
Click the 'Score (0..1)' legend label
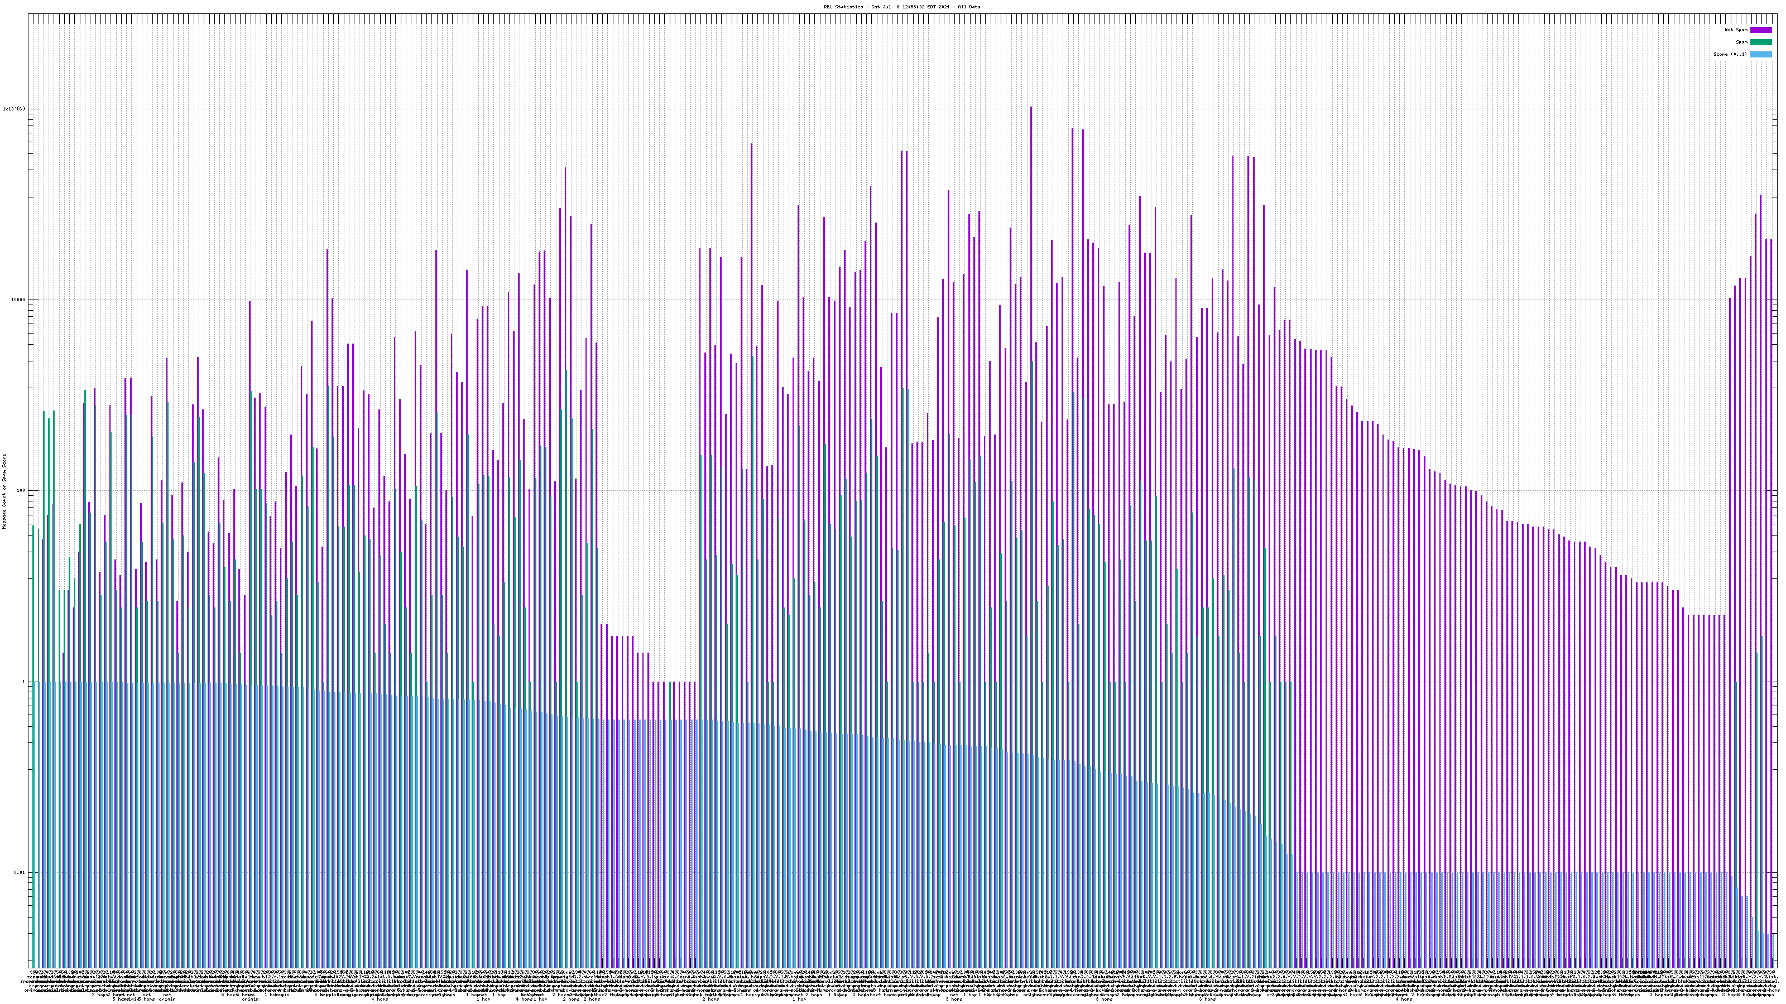point(1730,54)
